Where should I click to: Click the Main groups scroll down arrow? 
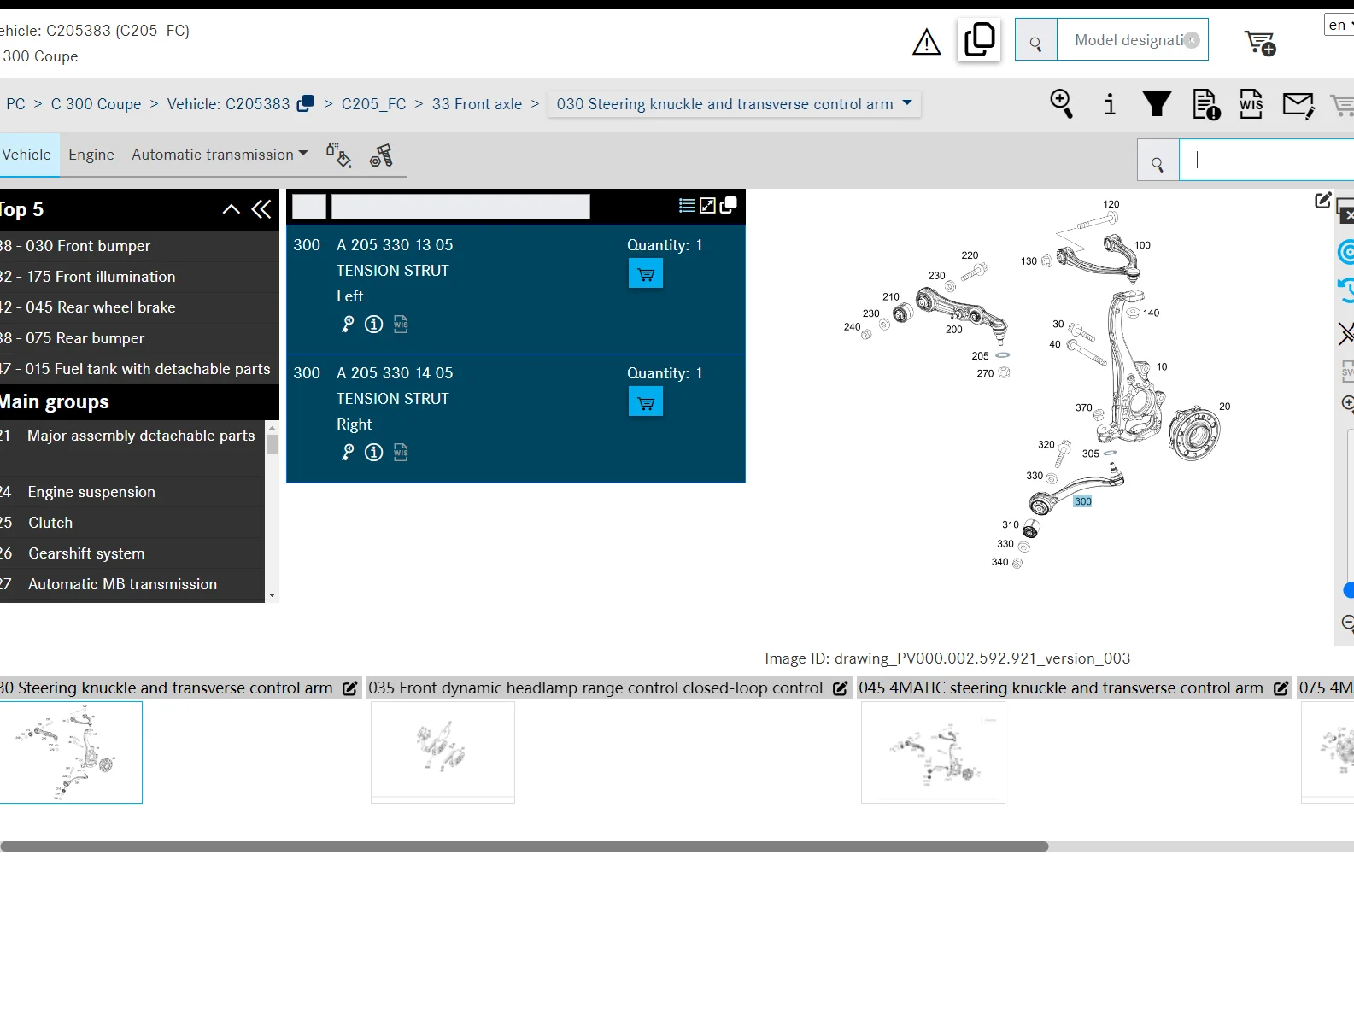pos(272,595)
